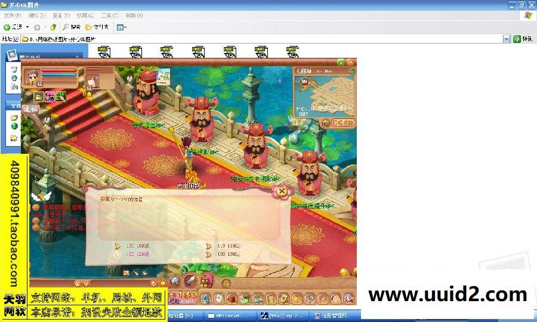Click the player character portrait in game
This screenshot has height=322, width=537.
pyautogui.click(x=32, y=78)
